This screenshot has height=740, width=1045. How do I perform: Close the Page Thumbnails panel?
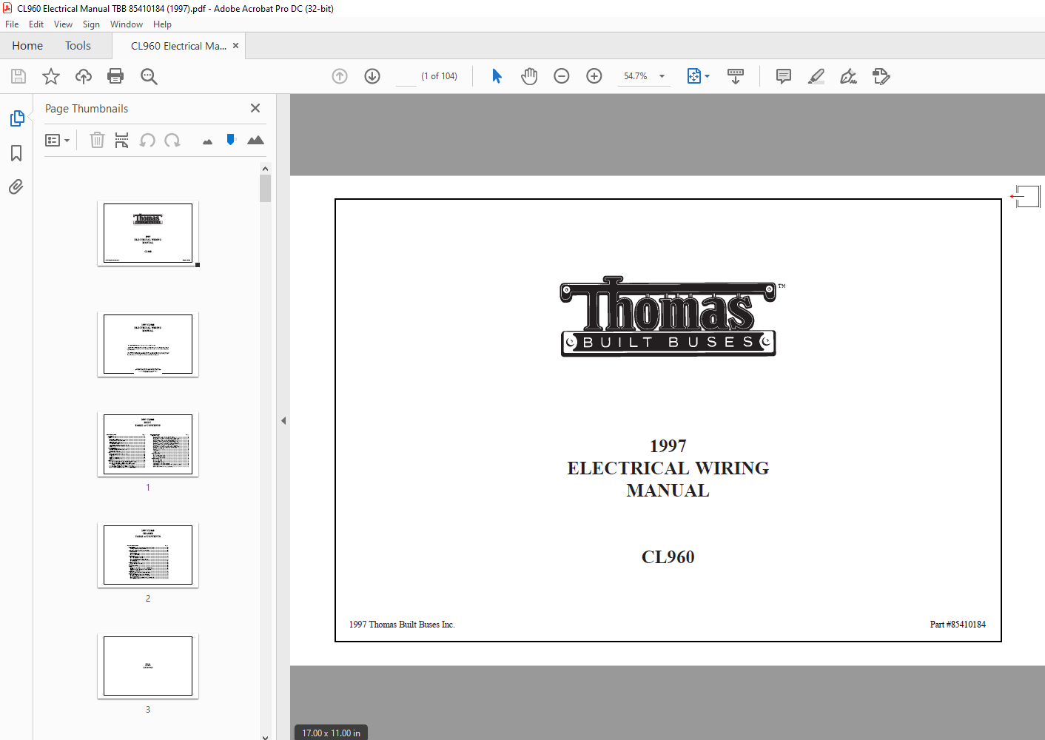coord(255,108)
